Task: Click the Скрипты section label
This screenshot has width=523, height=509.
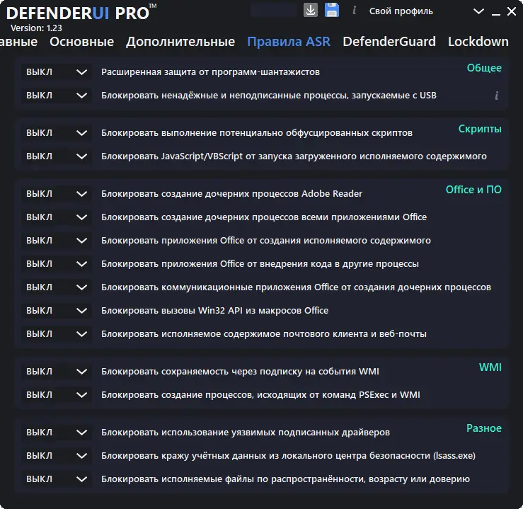Action: tap(480, 129)
